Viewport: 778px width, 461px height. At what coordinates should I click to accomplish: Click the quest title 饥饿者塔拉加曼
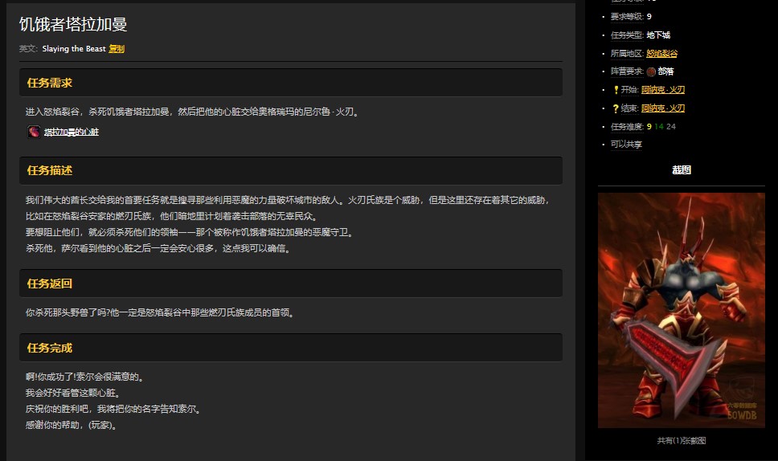(x=73, y=24)
